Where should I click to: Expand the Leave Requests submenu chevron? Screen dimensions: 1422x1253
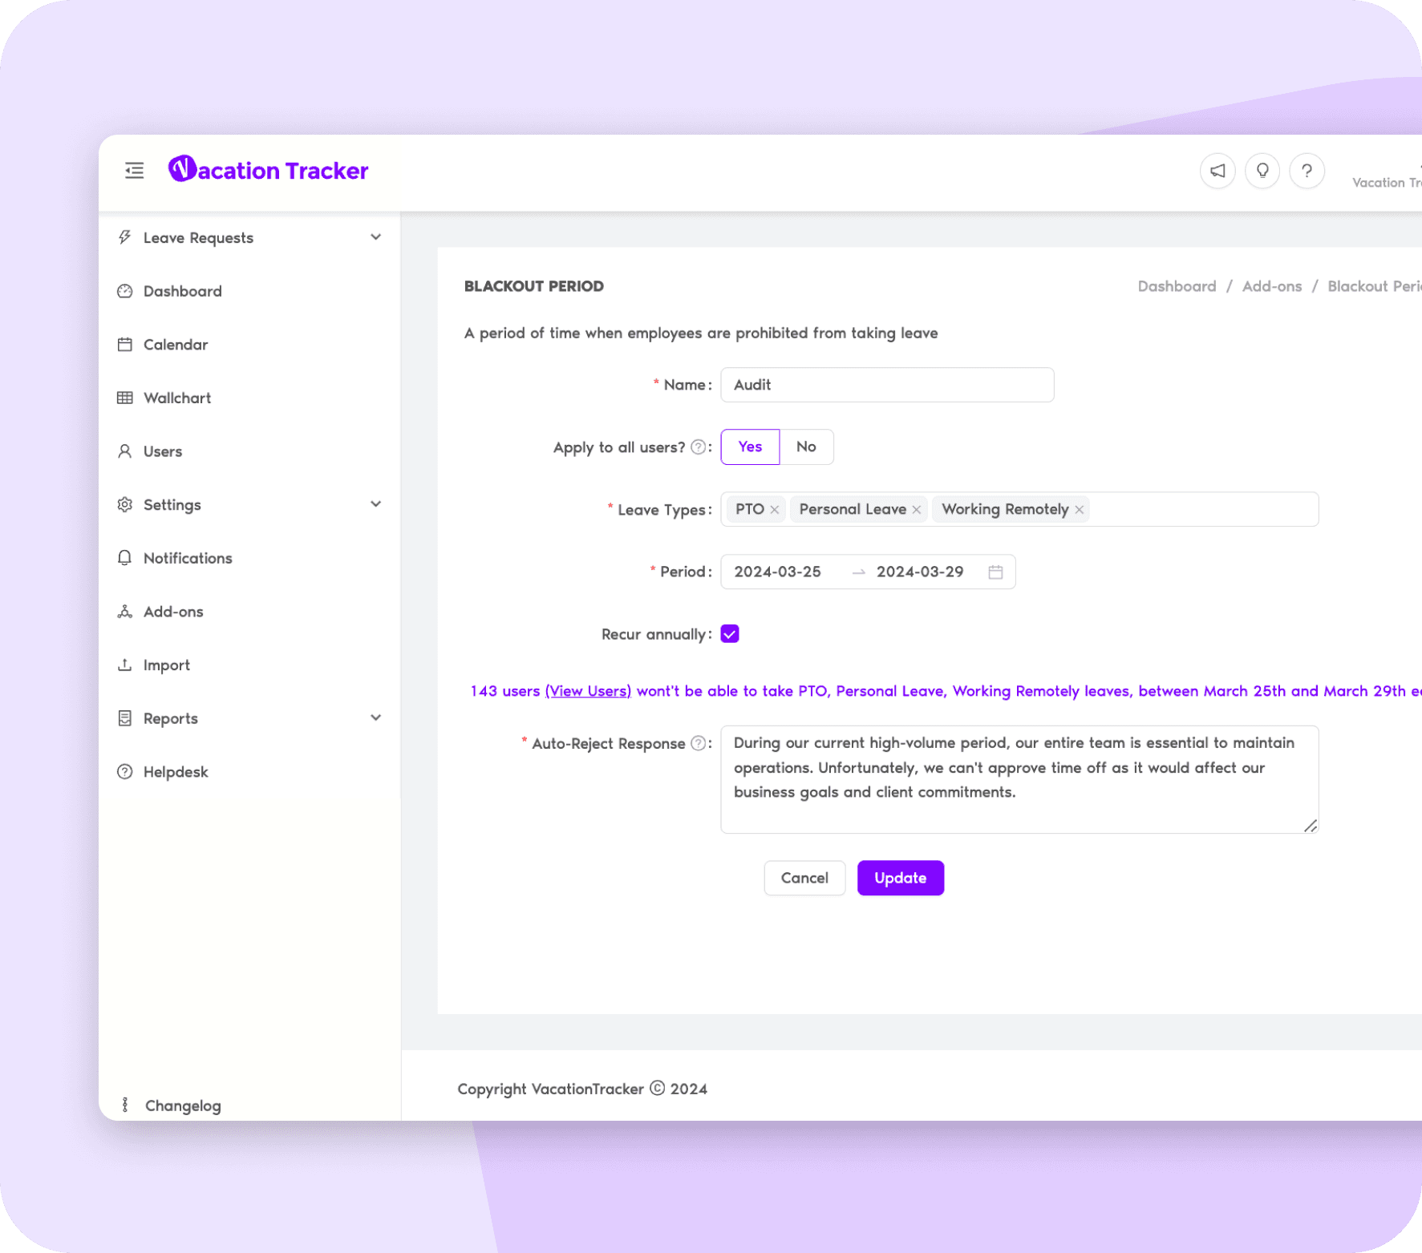coord(375,237)
